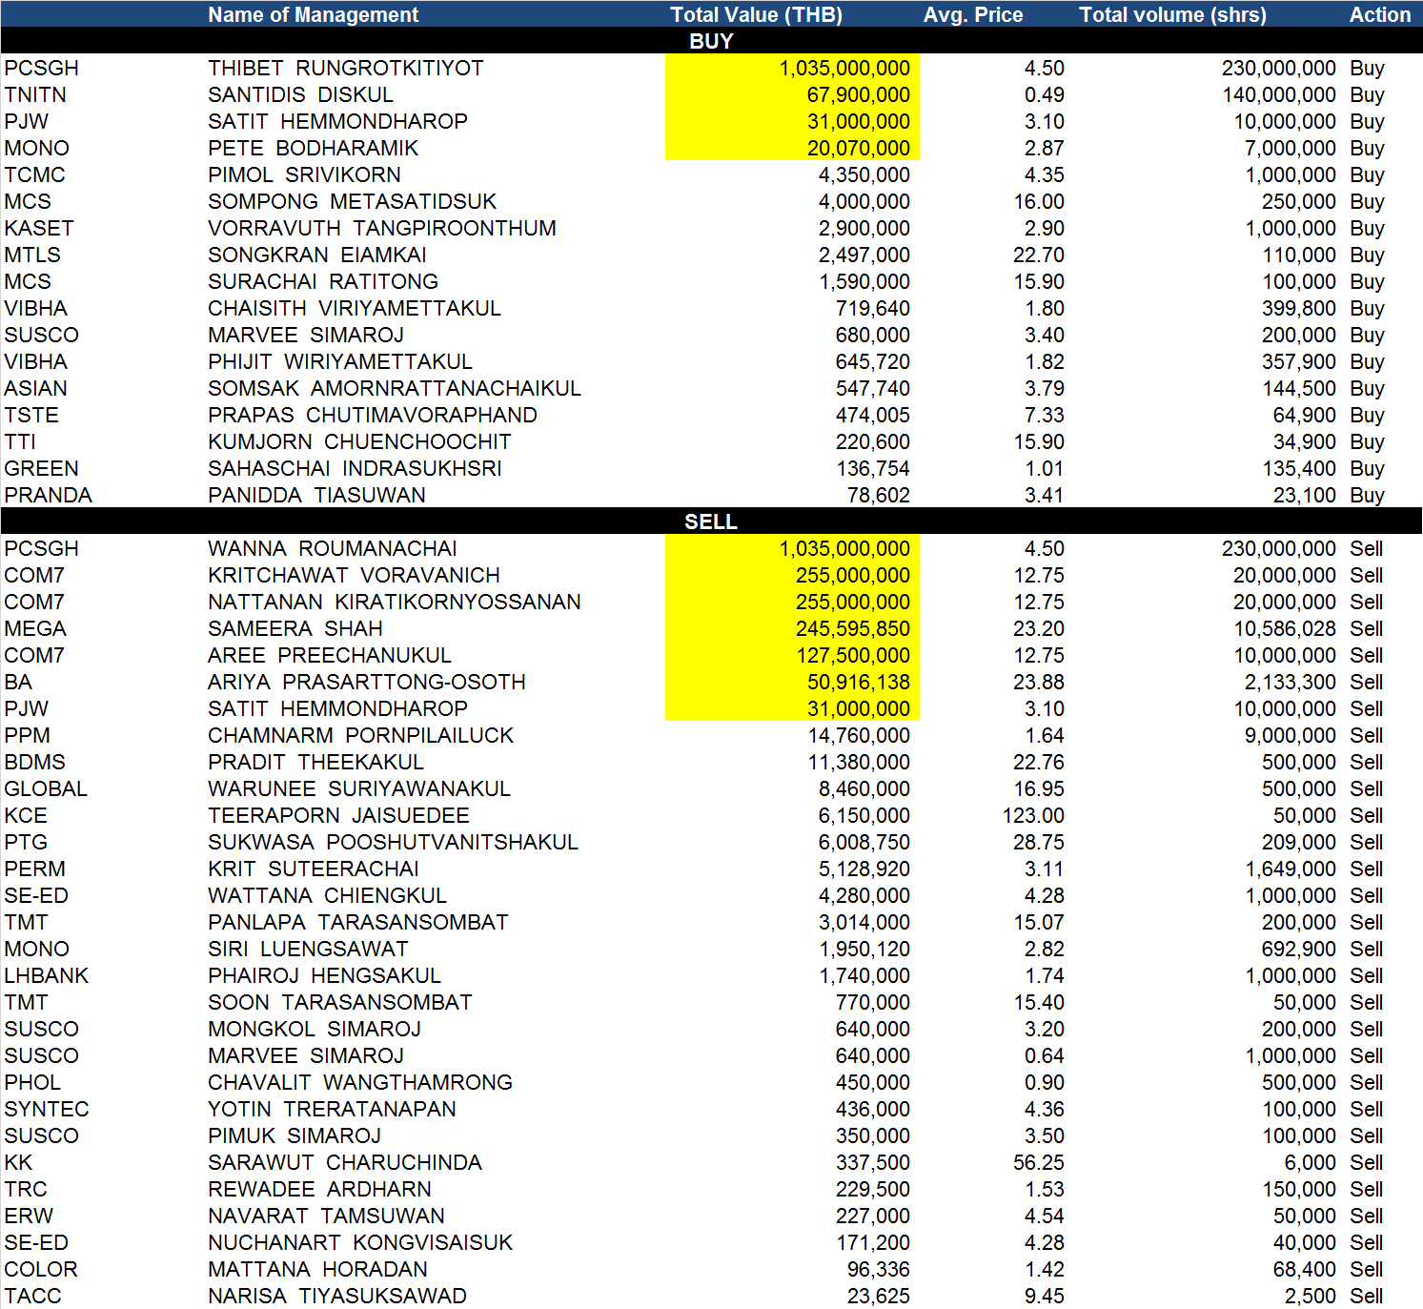Viewport: 1423px width, 1309px height.
Task: Click name SUKWASA POOSHUTVANITSHAKUL
Action: (393, 842)
